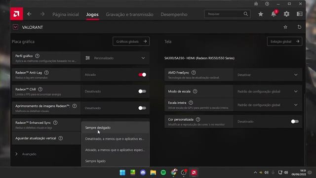
Task: Disable the Radeon Anti-Lag toggle
Action: tap(142, 75)
